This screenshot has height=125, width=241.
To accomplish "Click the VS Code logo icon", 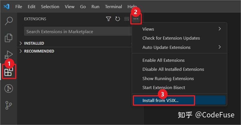I will [x=7, y=6].
